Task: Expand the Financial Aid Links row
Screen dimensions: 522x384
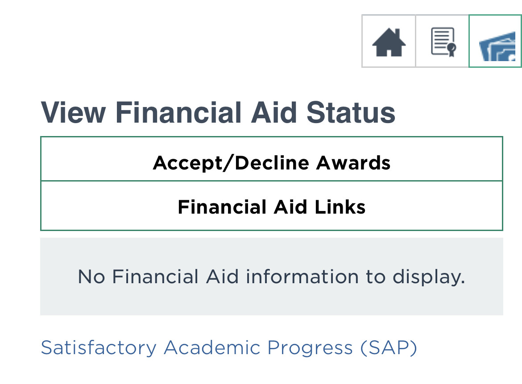Action: point(271,207)
